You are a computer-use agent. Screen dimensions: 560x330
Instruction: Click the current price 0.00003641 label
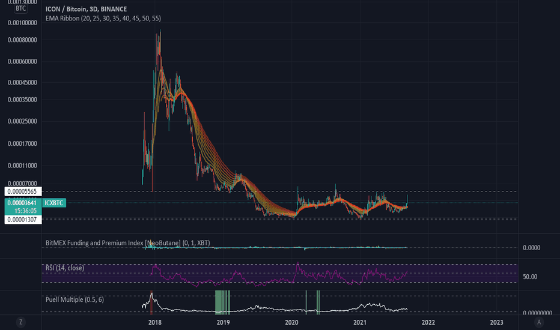(x=23, y=203)
